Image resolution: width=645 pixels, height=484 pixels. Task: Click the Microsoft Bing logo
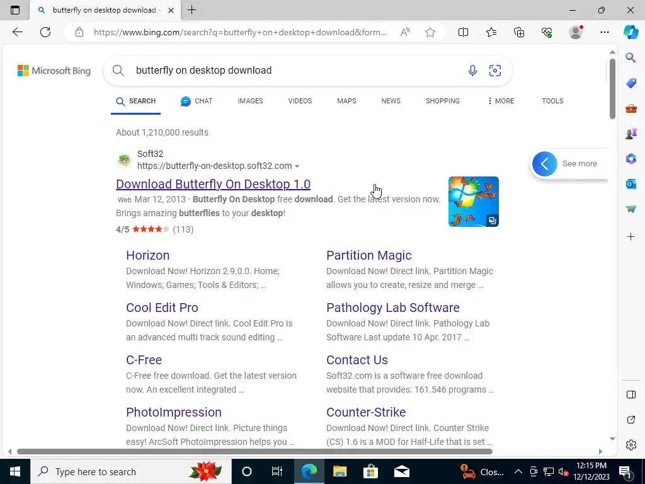click(54, 71)
